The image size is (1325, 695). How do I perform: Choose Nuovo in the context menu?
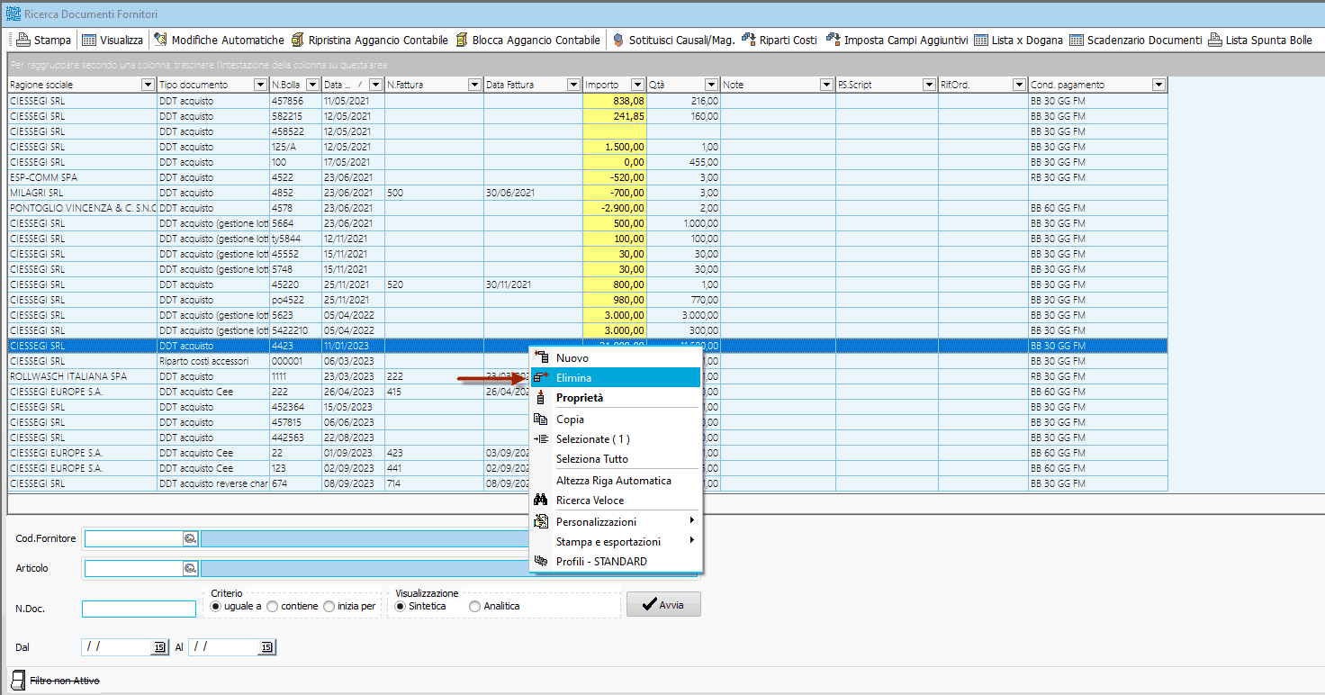click(616, 357)
